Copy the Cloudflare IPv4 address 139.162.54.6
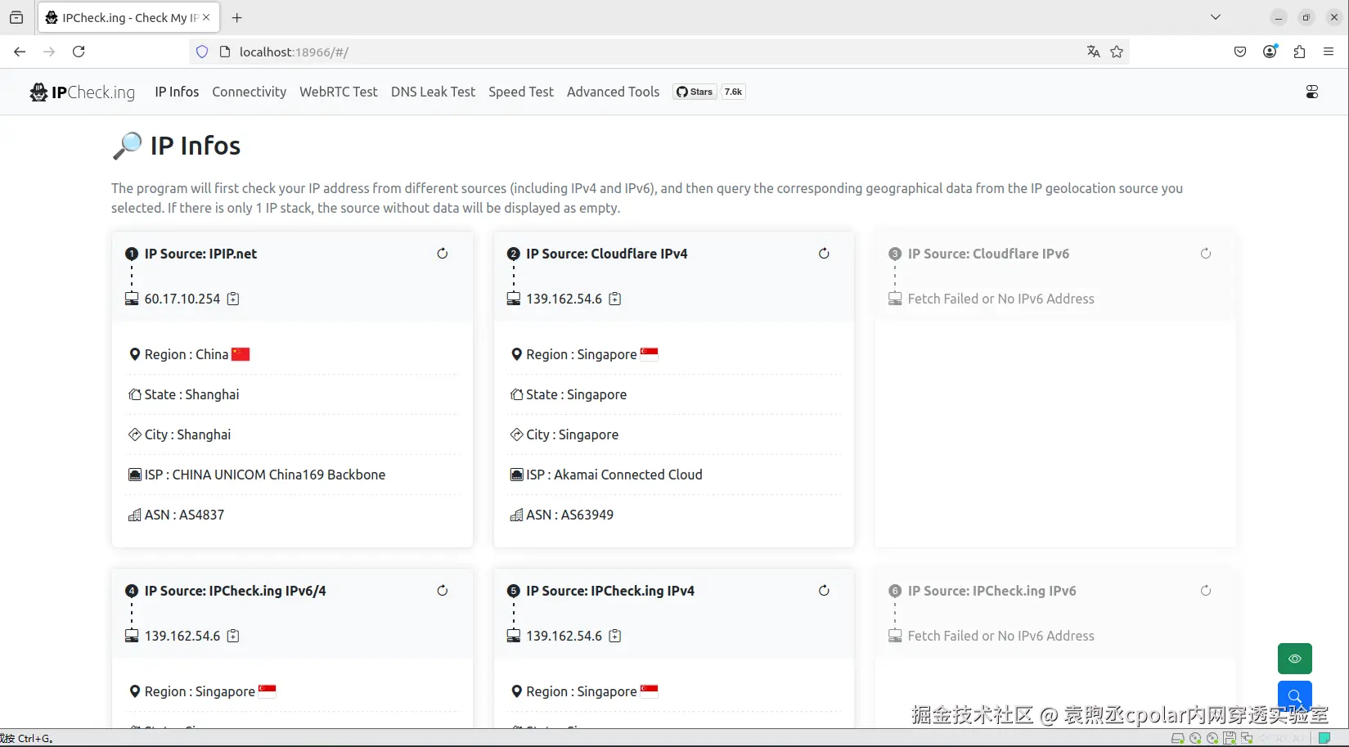The width and height of the screenshot is (1349, 747). click(615, 299)
